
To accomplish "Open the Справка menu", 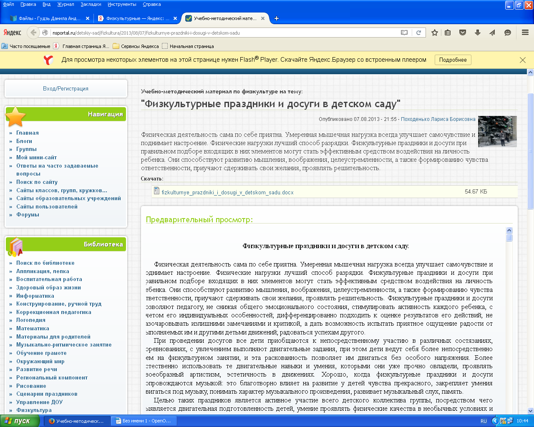I will coord(151,4).
